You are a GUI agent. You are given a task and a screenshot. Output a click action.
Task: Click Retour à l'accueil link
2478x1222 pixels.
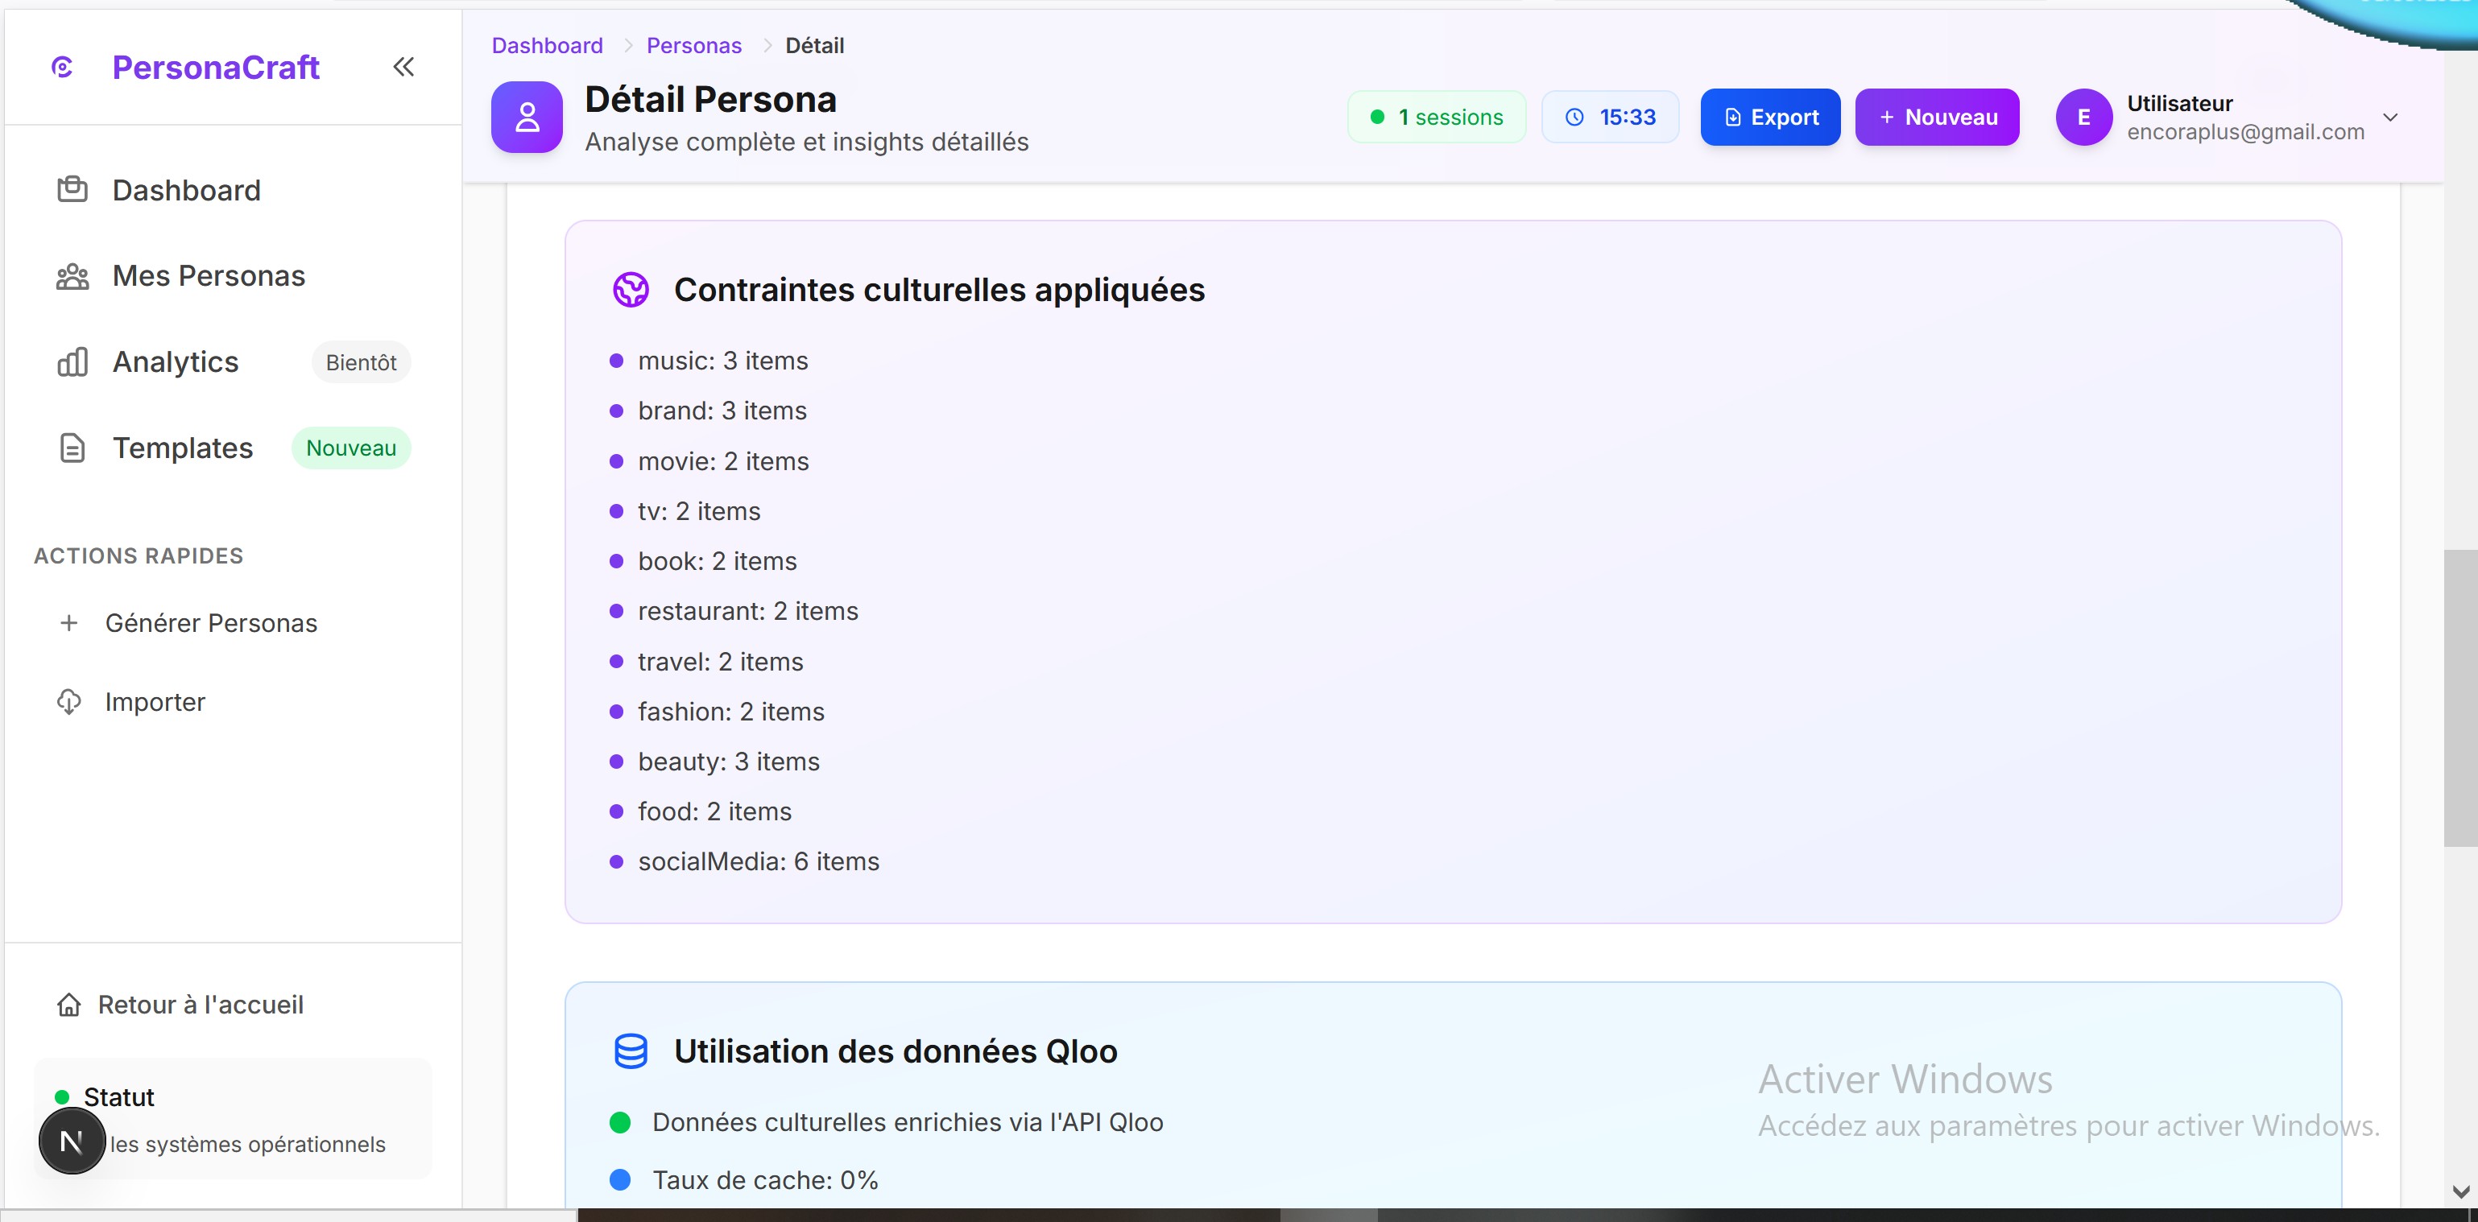pyautogui.click(x=200, y=1005)
